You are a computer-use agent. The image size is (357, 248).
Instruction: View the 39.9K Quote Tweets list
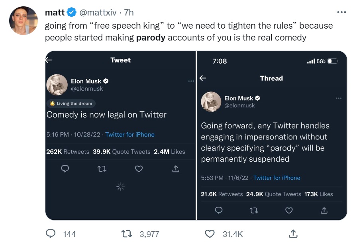tap(122, 152)
